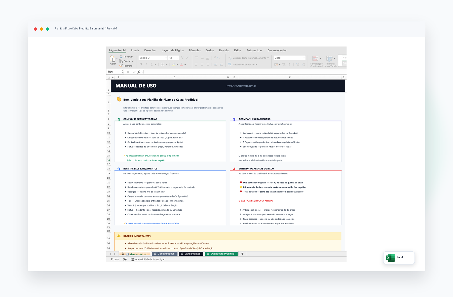453x297 pixels.
Task: Expand the borders options arrow
Action: 166,65
